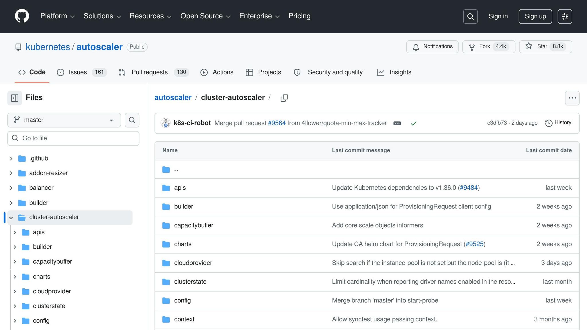Click the Sign up button

(535, 16)
